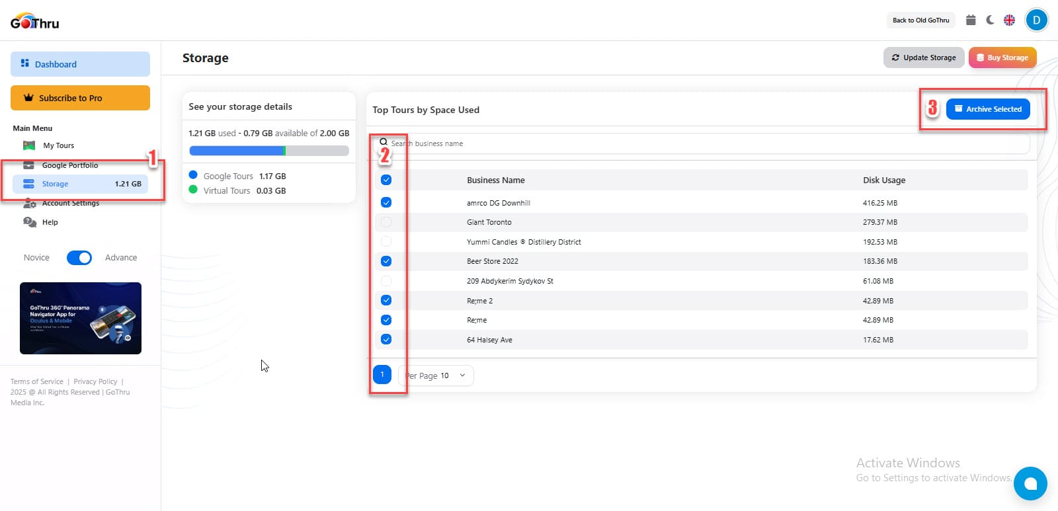Open the user profile avatar D

1036,20
